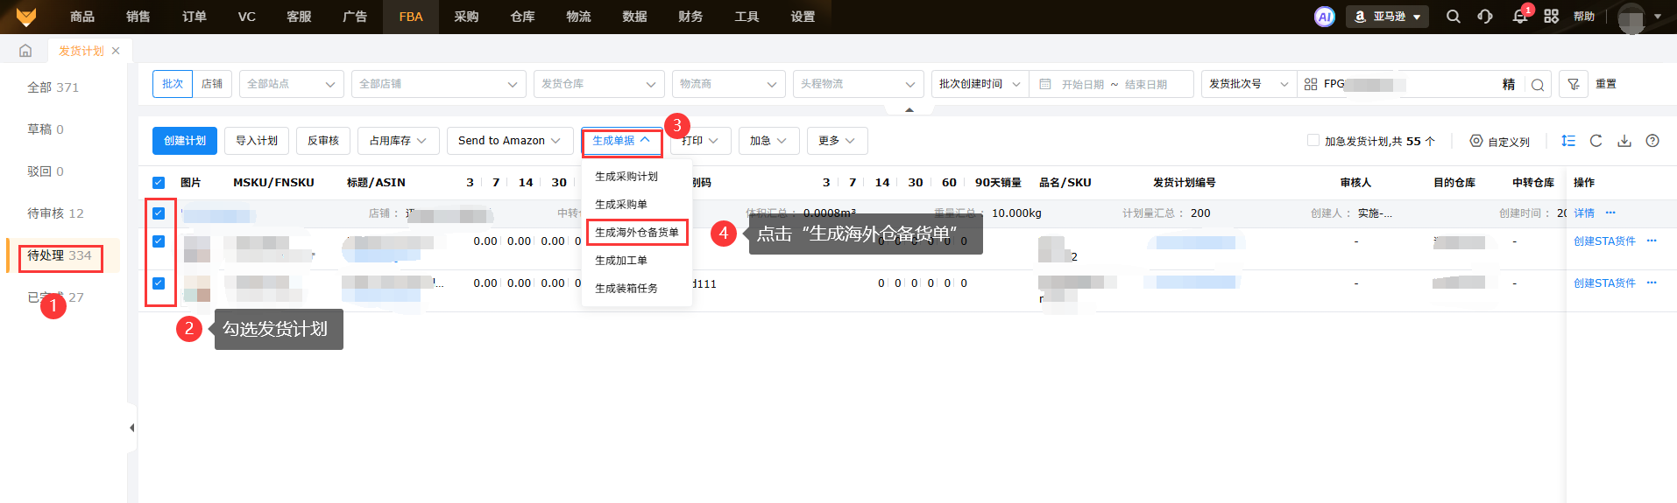
Task: Click the first 创建STA货件 link
Action: tap(1603, 241)
